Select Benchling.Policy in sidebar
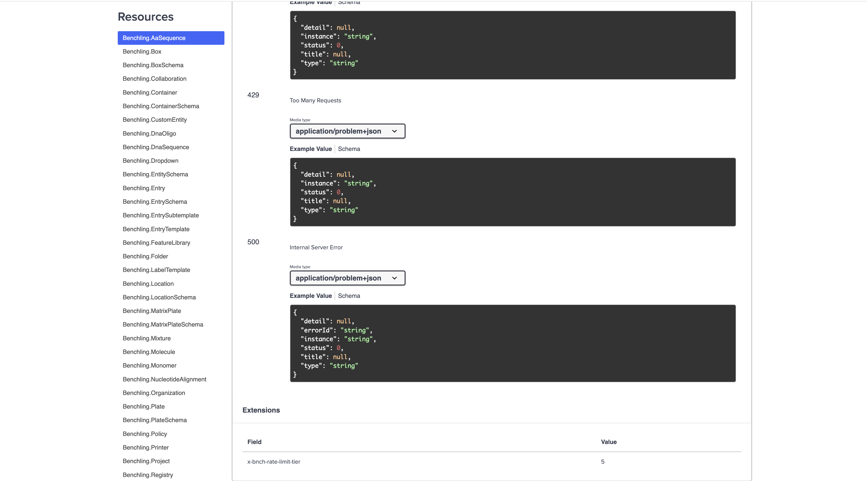The width and height of the screenshot is (867, 481). [145, 434]
